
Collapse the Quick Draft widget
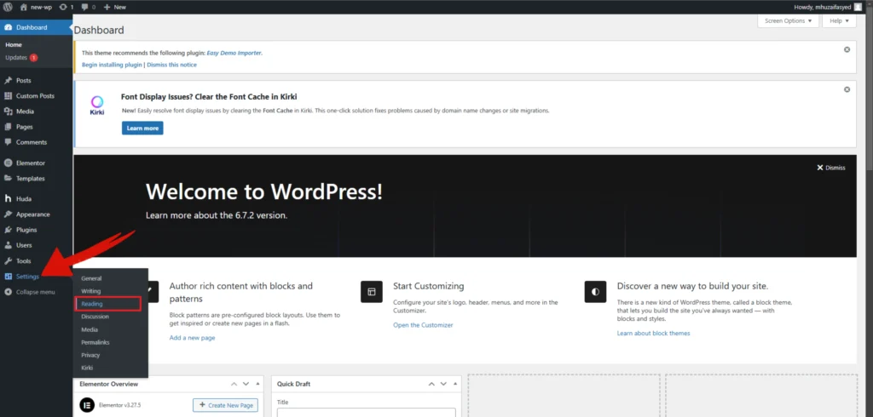tap(454, 384)
